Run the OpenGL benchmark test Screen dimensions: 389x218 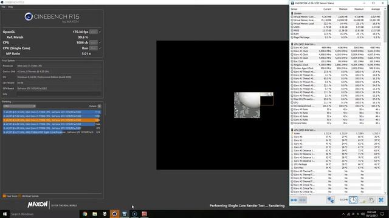click(x=93, y=31)
